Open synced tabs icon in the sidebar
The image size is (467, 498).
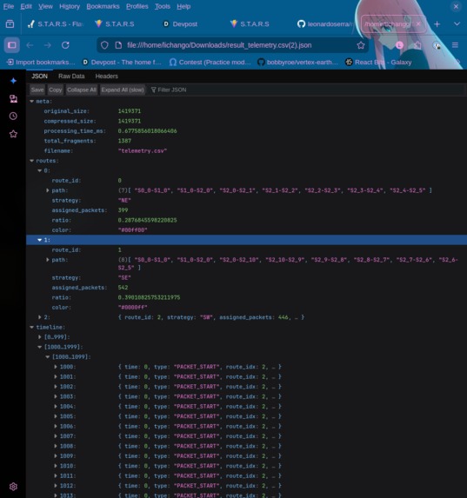coord(13,98)
